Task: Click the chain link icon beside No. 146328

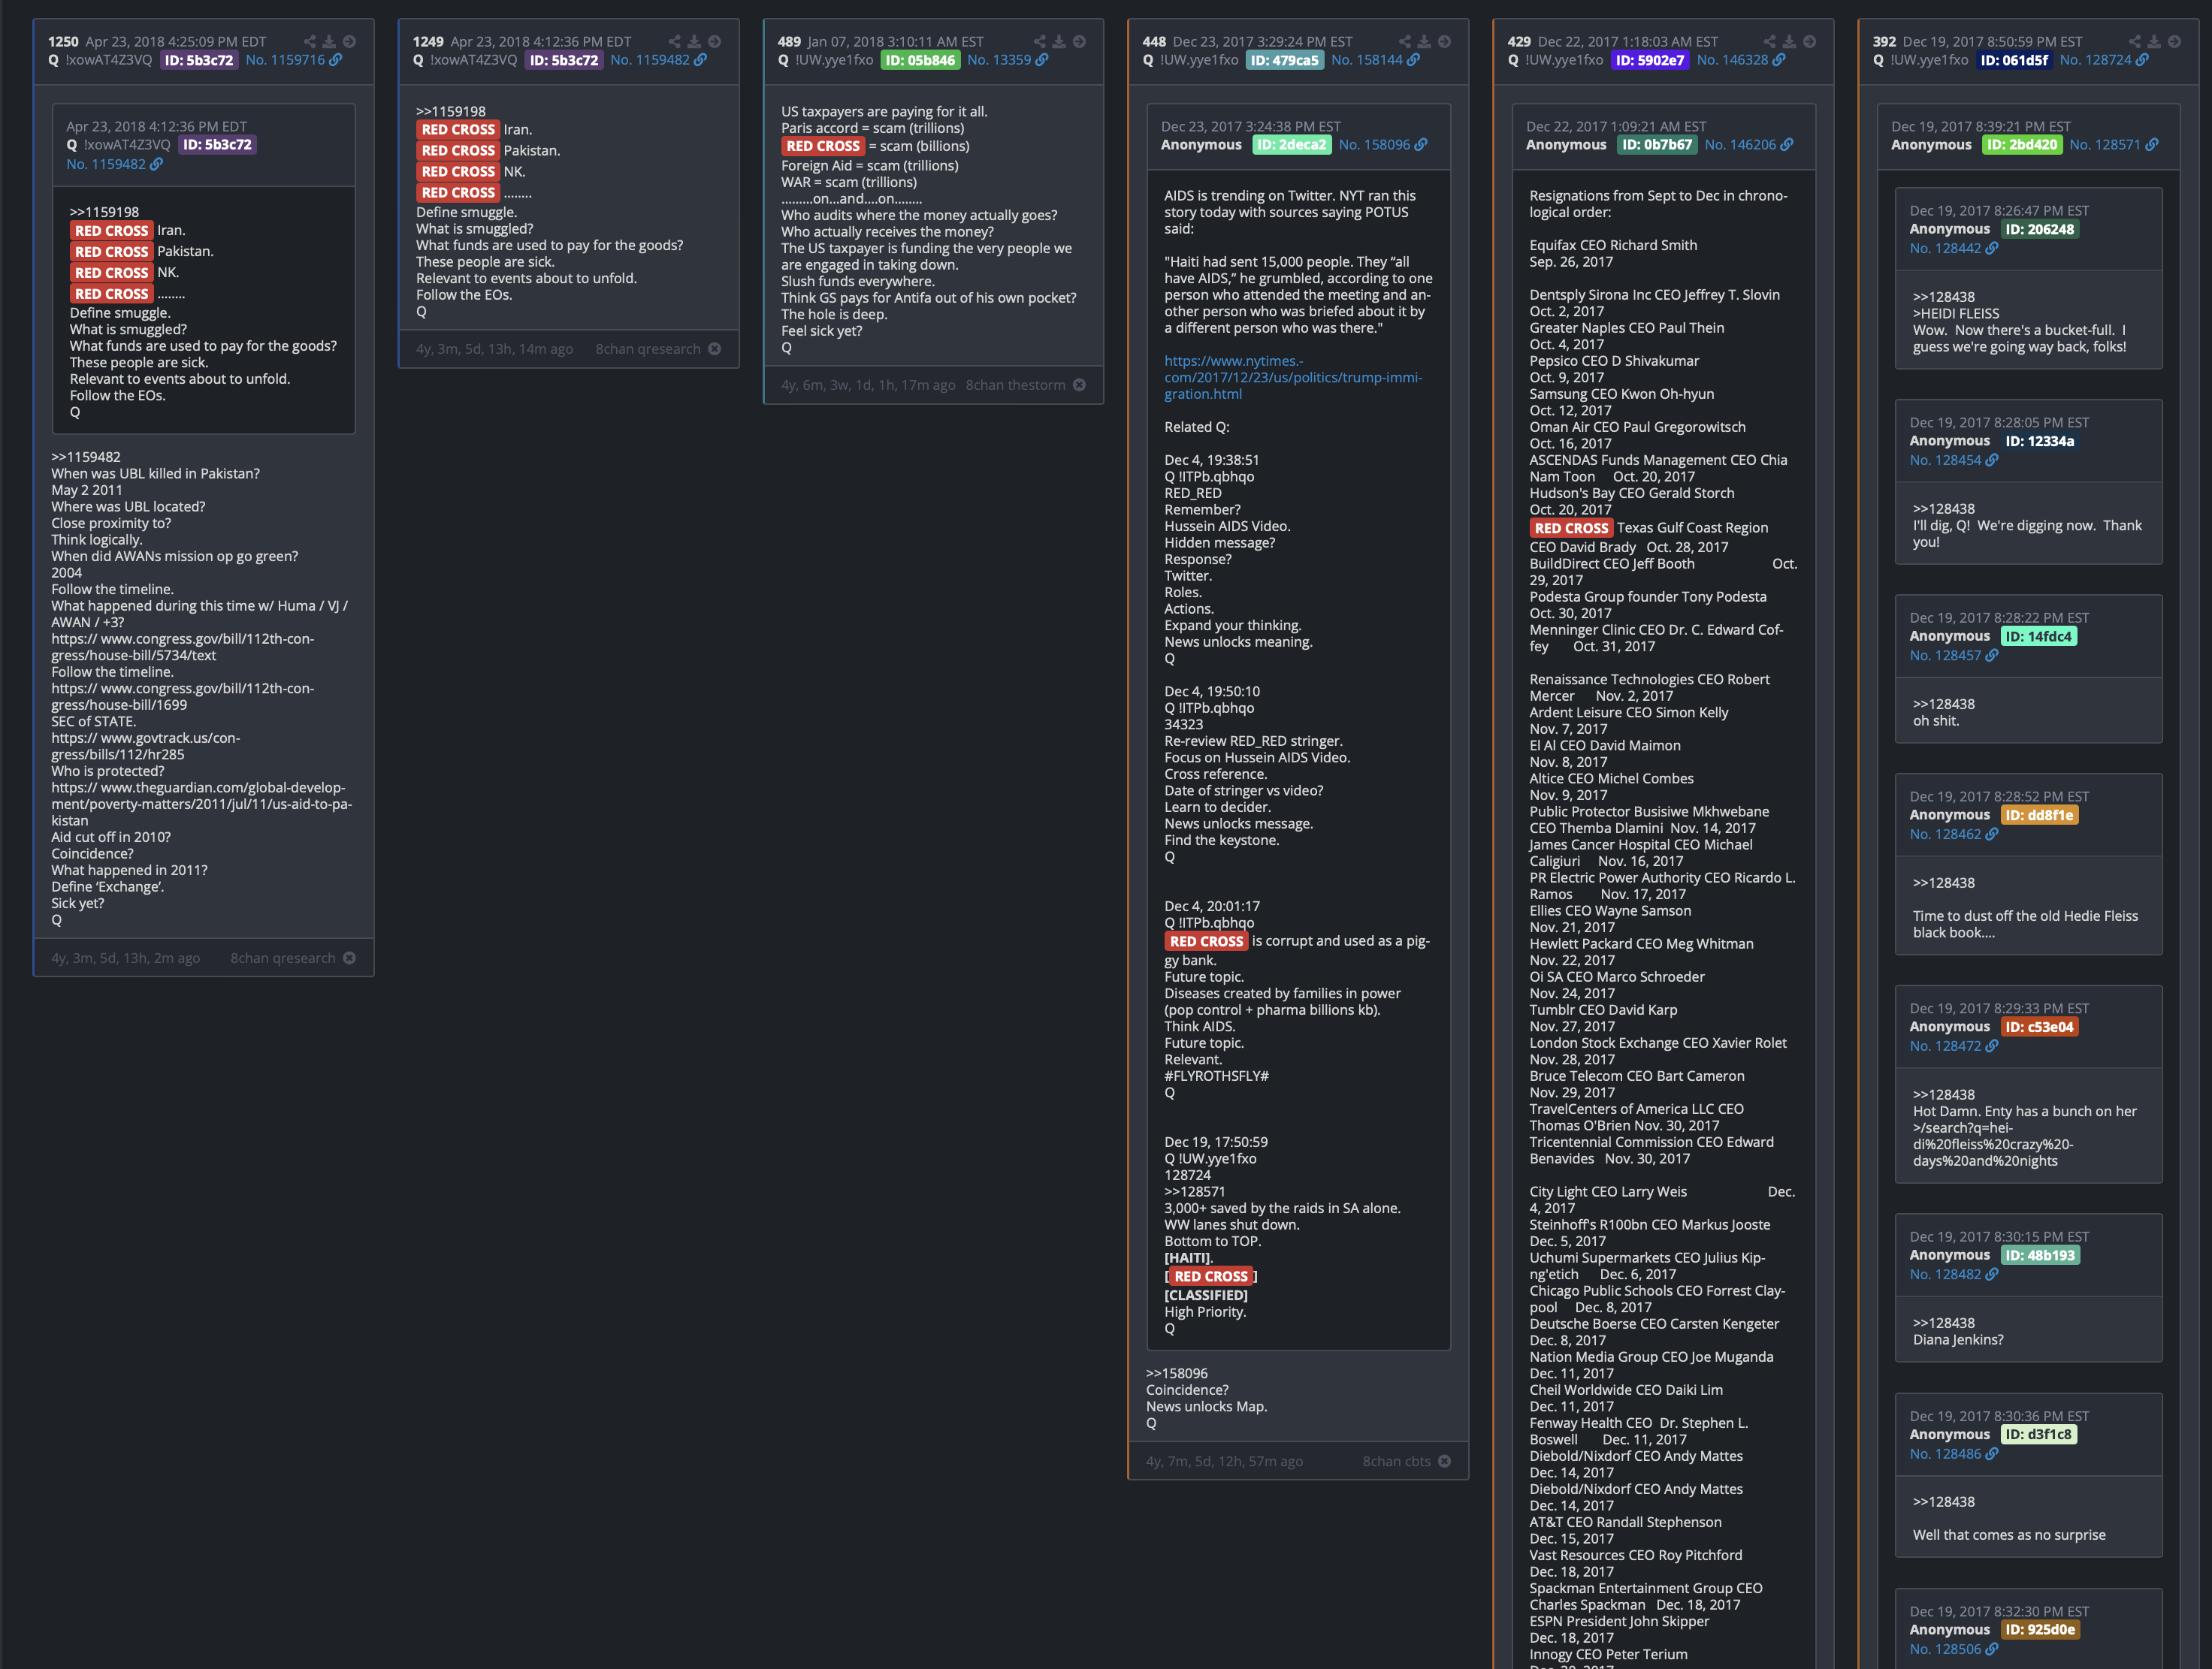Action: point(1779,60)
